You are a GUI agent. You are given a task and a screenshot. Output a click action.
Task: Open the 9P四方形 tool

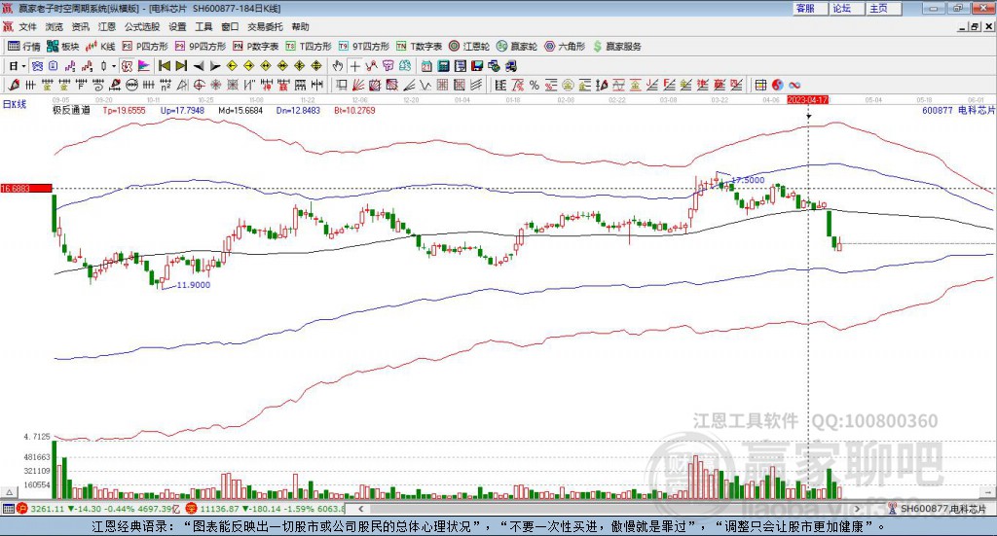(201, 47)
